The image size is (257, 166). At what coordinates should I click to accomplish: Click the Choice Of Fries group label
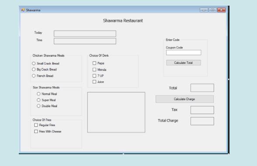point(42,120)
